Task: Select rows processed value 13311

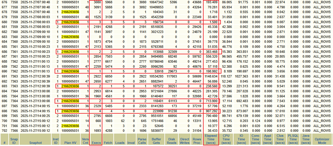Action: click(x=197, y=121)
